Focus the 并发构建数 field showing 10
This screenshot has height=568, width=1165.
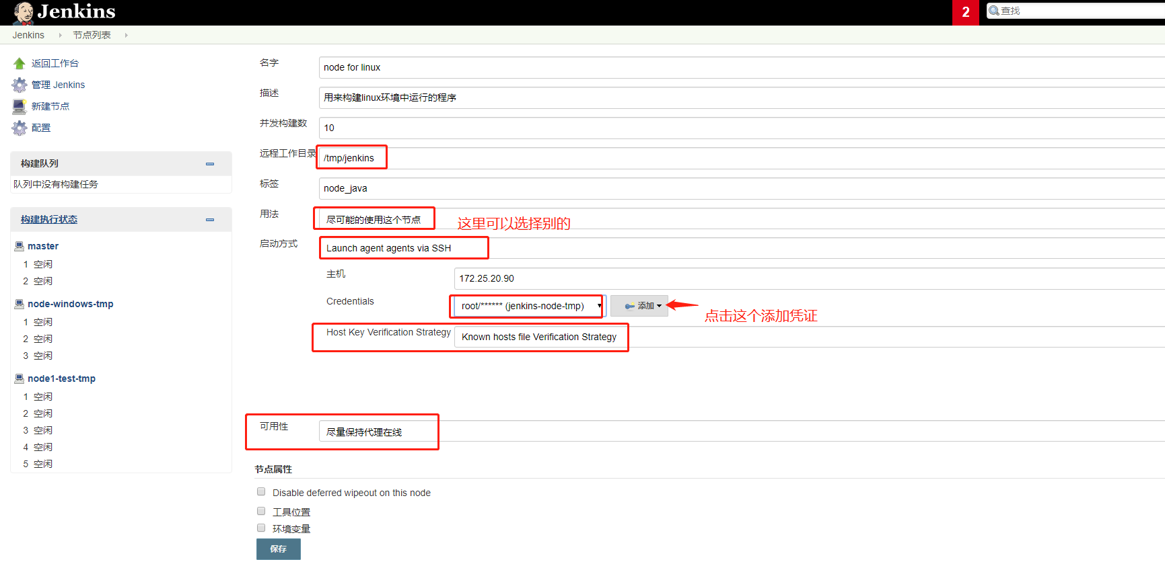click(742, 128)
